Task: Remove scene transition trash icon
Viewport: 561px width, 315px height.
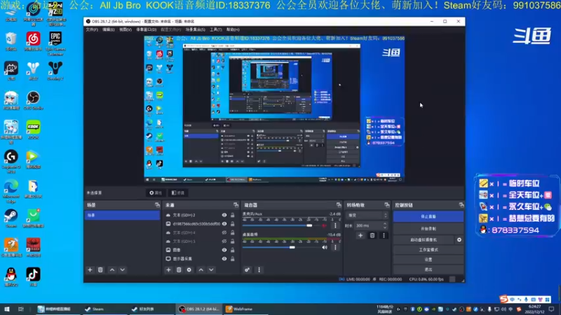Action: [x=372, y=235]
